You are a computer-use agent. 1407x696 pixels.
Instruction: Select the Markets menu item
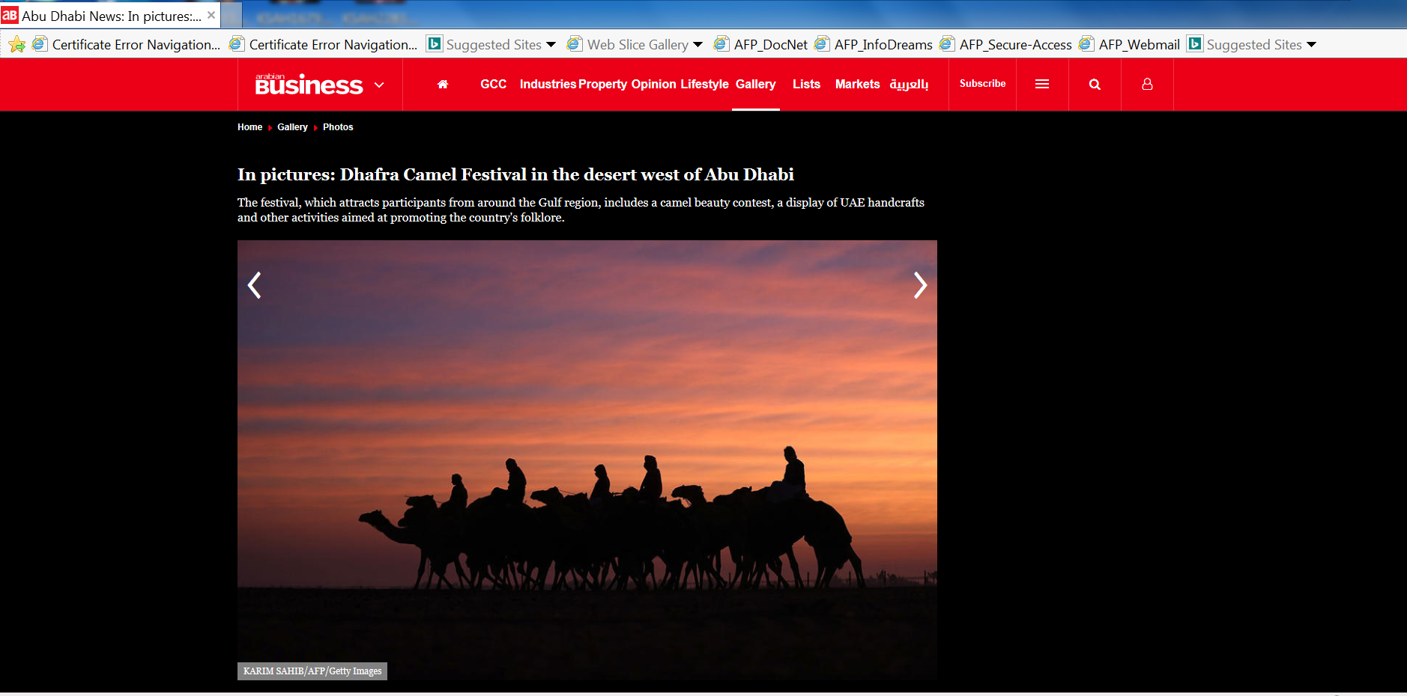(857, 85)
